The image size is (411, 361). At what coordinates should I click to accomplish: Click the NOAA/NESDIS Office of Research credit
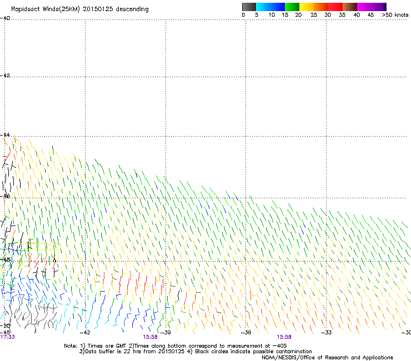click(x=327, y=358)
